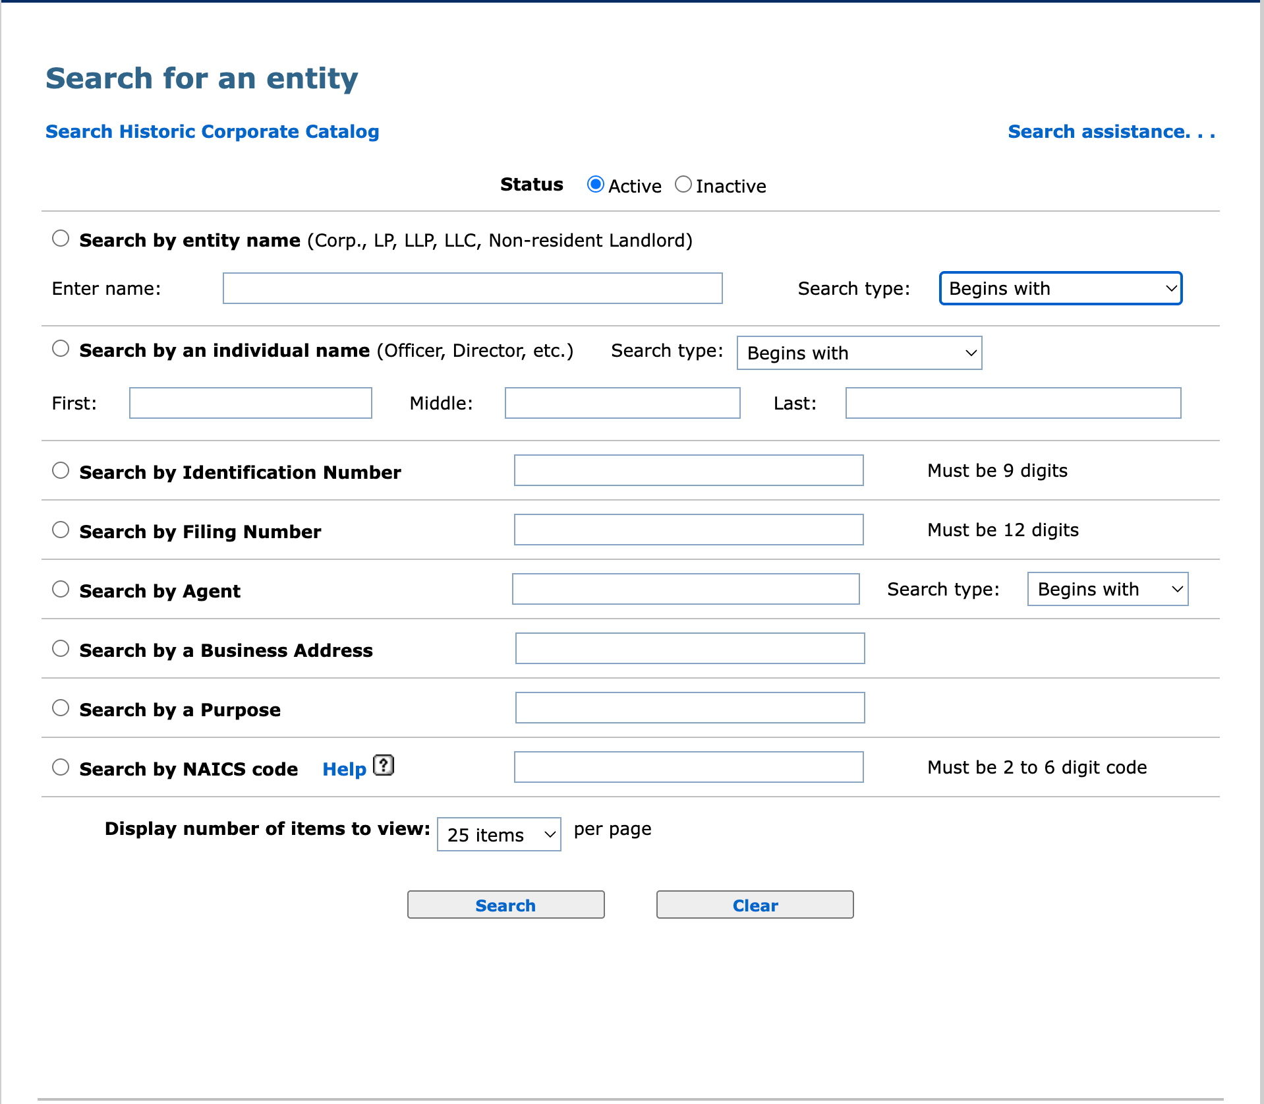Click the 'Display number of items to view:' label
This screenshot has height=1104, width=1264.
point(268,828)
